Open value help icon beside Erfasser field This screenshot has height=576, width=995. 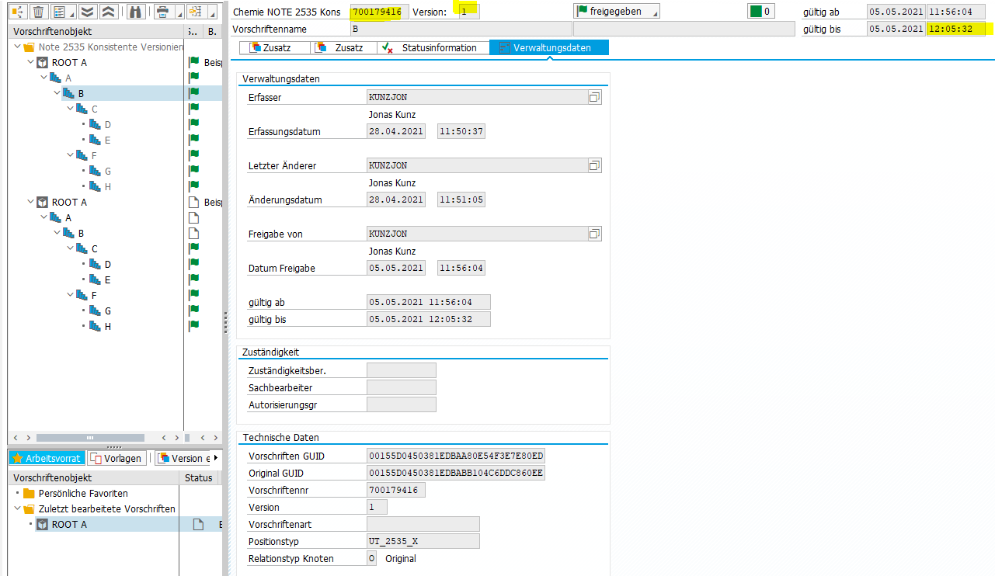[x=594, y=97]
